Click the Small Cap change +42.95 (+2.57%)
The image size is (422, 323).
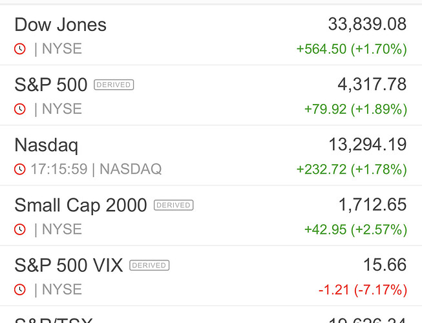355,229
